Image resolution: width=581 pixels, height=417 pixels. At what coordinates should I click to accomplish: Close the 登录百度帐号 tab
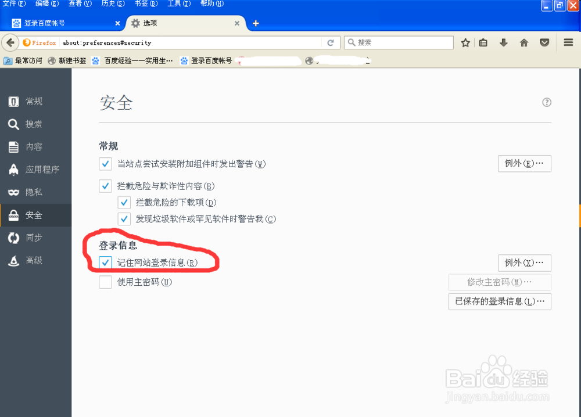pyautogui.click(x=117, y=23)
